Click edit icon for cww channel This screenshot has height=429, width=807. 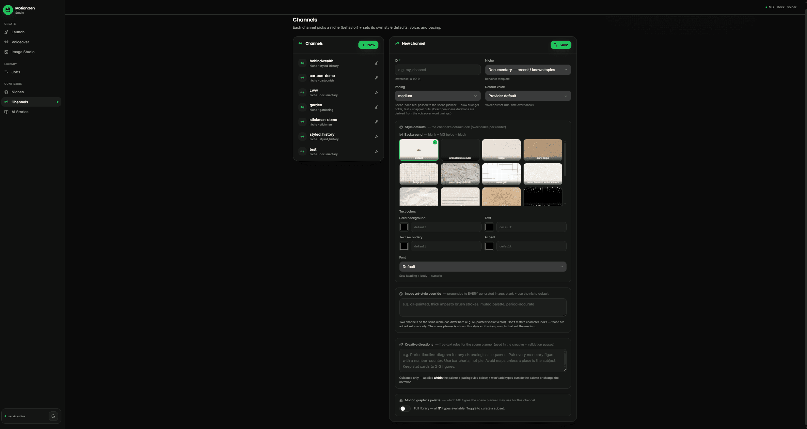377,93
